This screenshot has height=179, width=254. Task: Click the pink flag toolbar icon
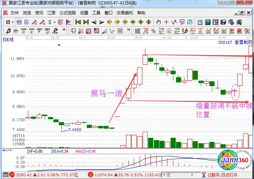[x=68, y=22]
